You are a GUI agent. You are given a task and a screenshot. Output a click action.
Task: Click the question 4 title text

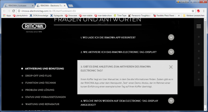tap(119, 103)
